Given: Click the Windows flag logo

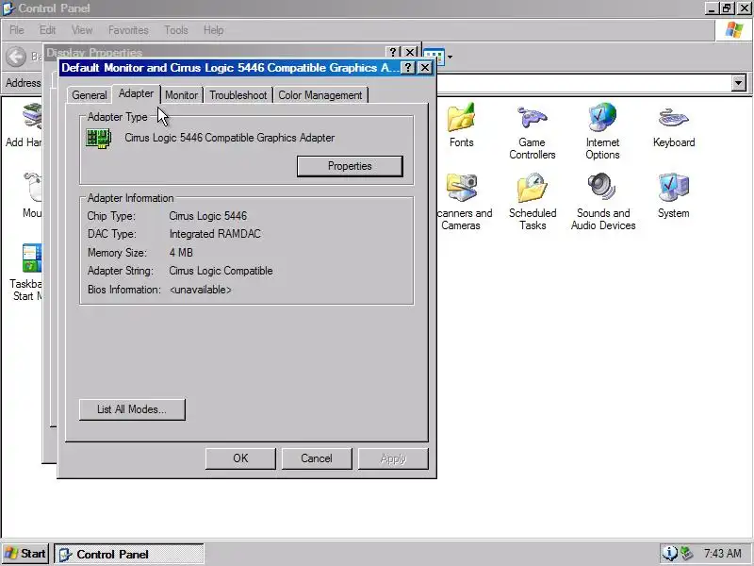Looking at the screenshot, I should [x=734, y=30].
